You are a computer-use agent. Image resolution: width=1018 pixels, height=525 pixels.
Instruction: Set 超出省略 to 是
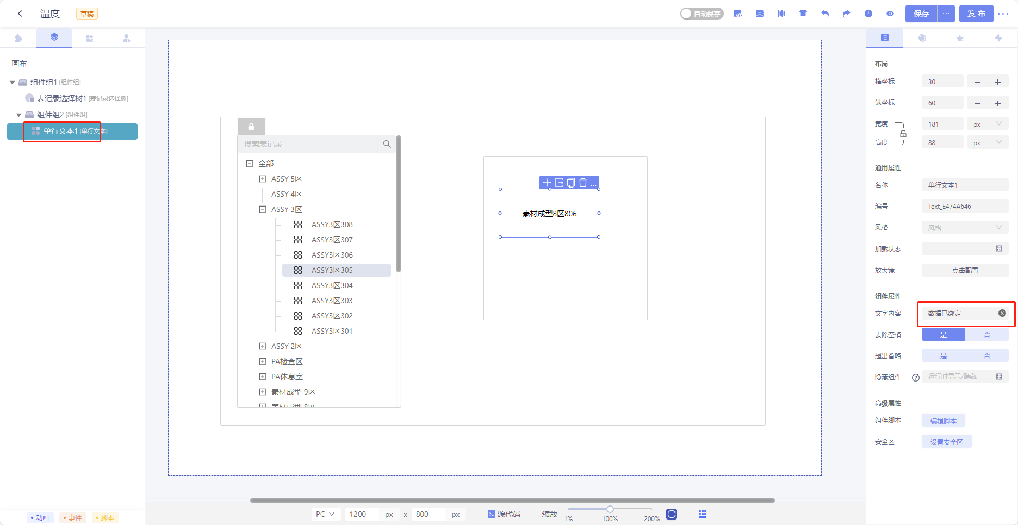(943, 356)
